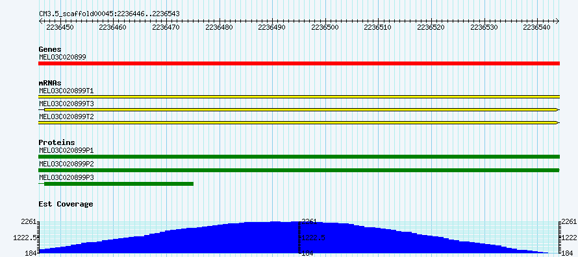Click the scaffold00045 coordinate range title
The width and height of the screenshot is (578, 257).
(110, 14)
